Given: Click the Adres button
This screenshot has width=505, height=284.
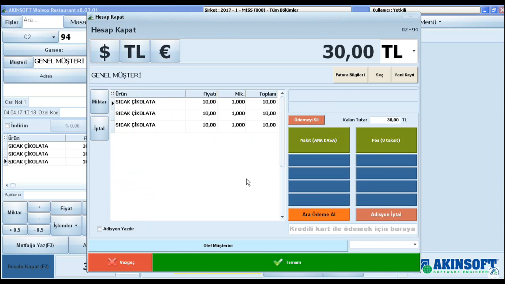Looking at the screenshot, I should [x=45, y=76].
